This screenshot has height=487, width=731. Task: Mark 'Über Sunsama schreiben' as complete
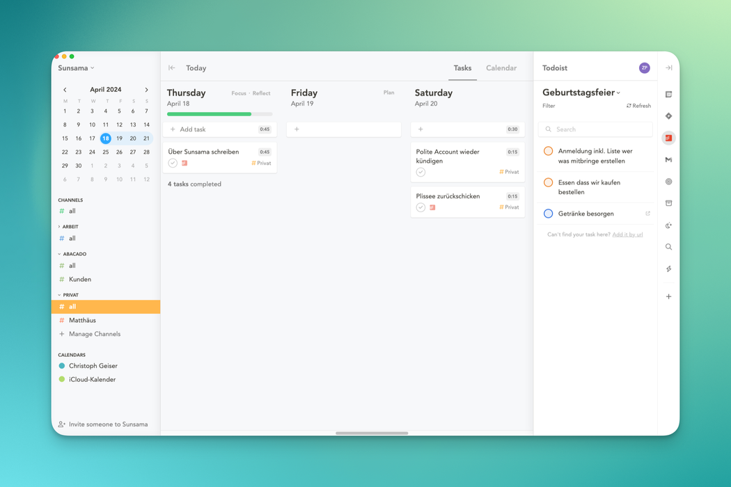(x=173, y=163)
